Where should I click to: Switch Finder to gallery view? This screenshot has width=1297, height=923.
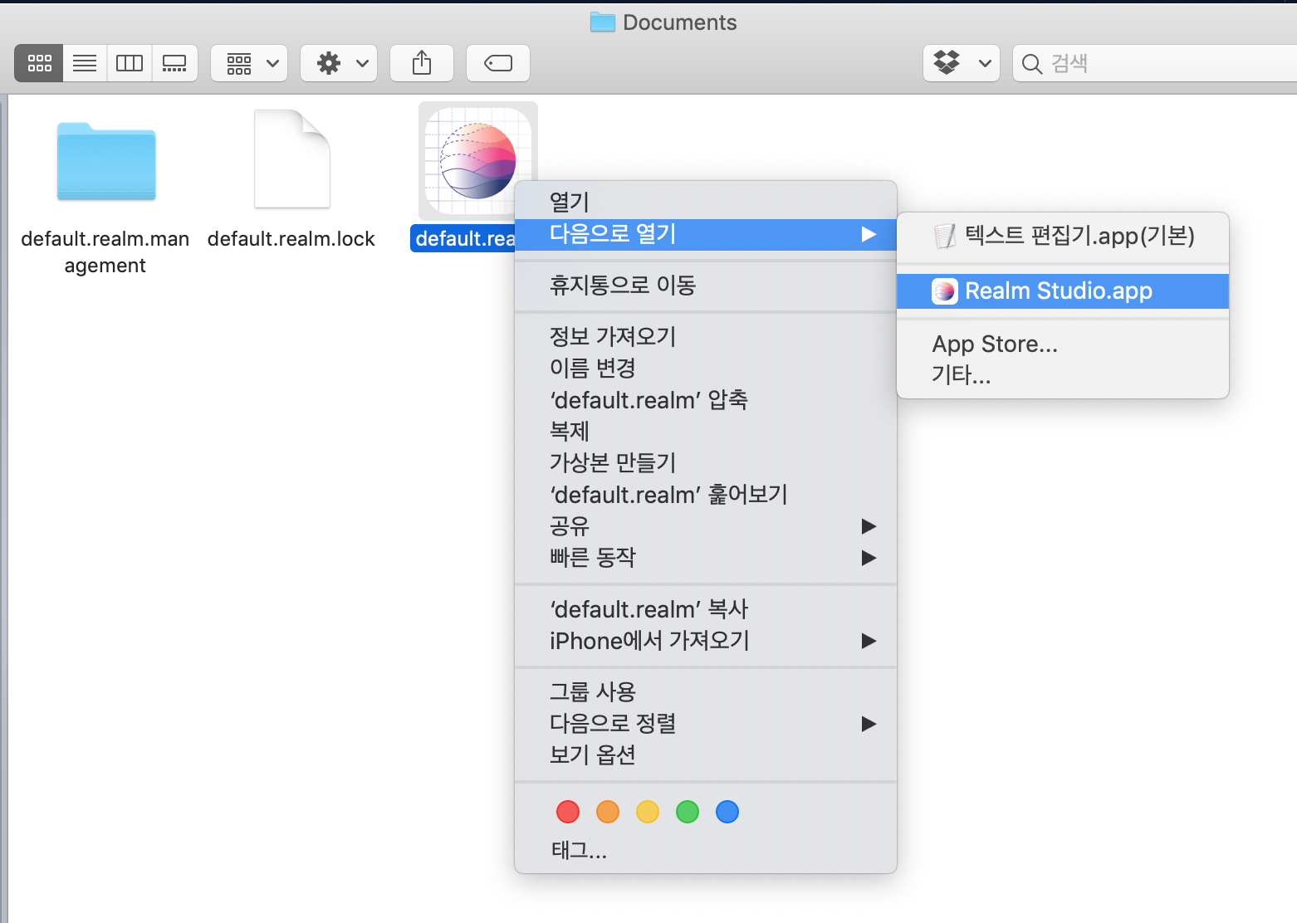pyautogui.click(x=174, y=63)
